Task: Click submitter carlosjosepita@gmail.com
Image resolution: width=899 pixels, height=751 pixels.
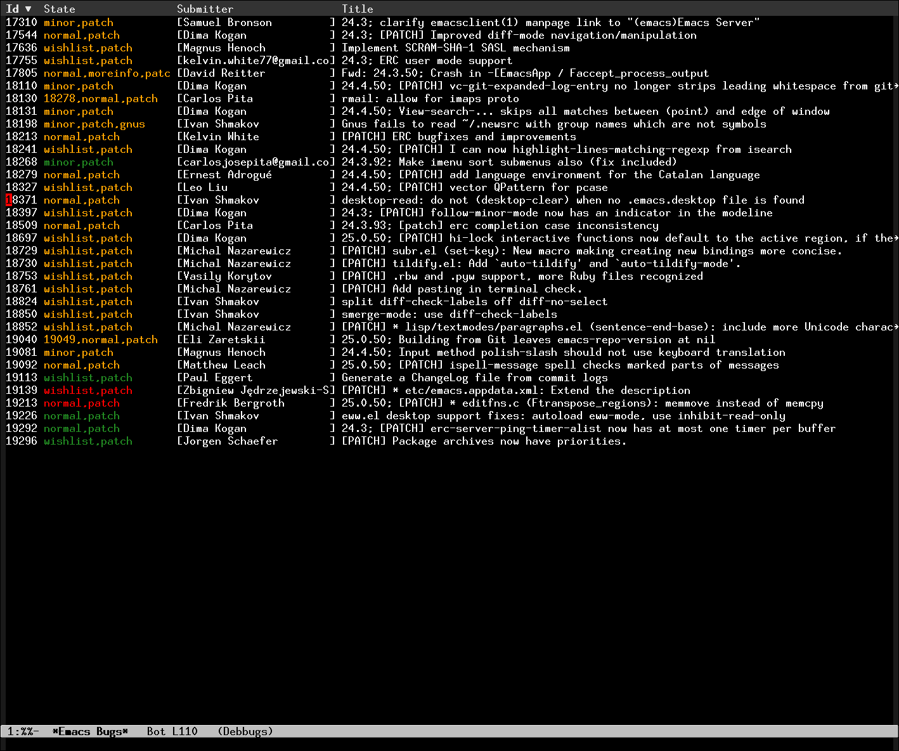Action: [256, 162]
